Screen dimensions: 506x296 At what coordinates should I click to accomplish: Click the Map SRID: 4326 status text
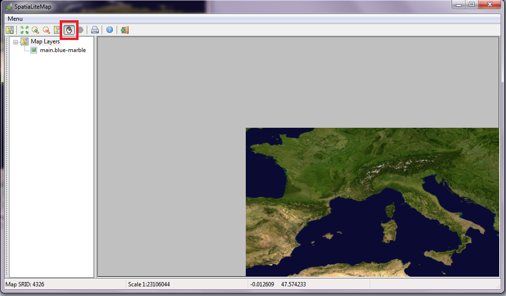coord(25,284)
